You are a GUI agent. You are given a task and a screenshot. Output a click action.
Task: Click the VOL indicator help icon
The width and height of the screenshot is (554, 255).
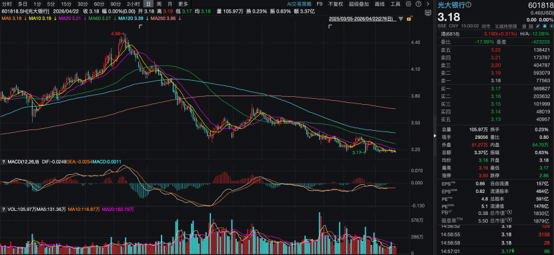point(4,210)
